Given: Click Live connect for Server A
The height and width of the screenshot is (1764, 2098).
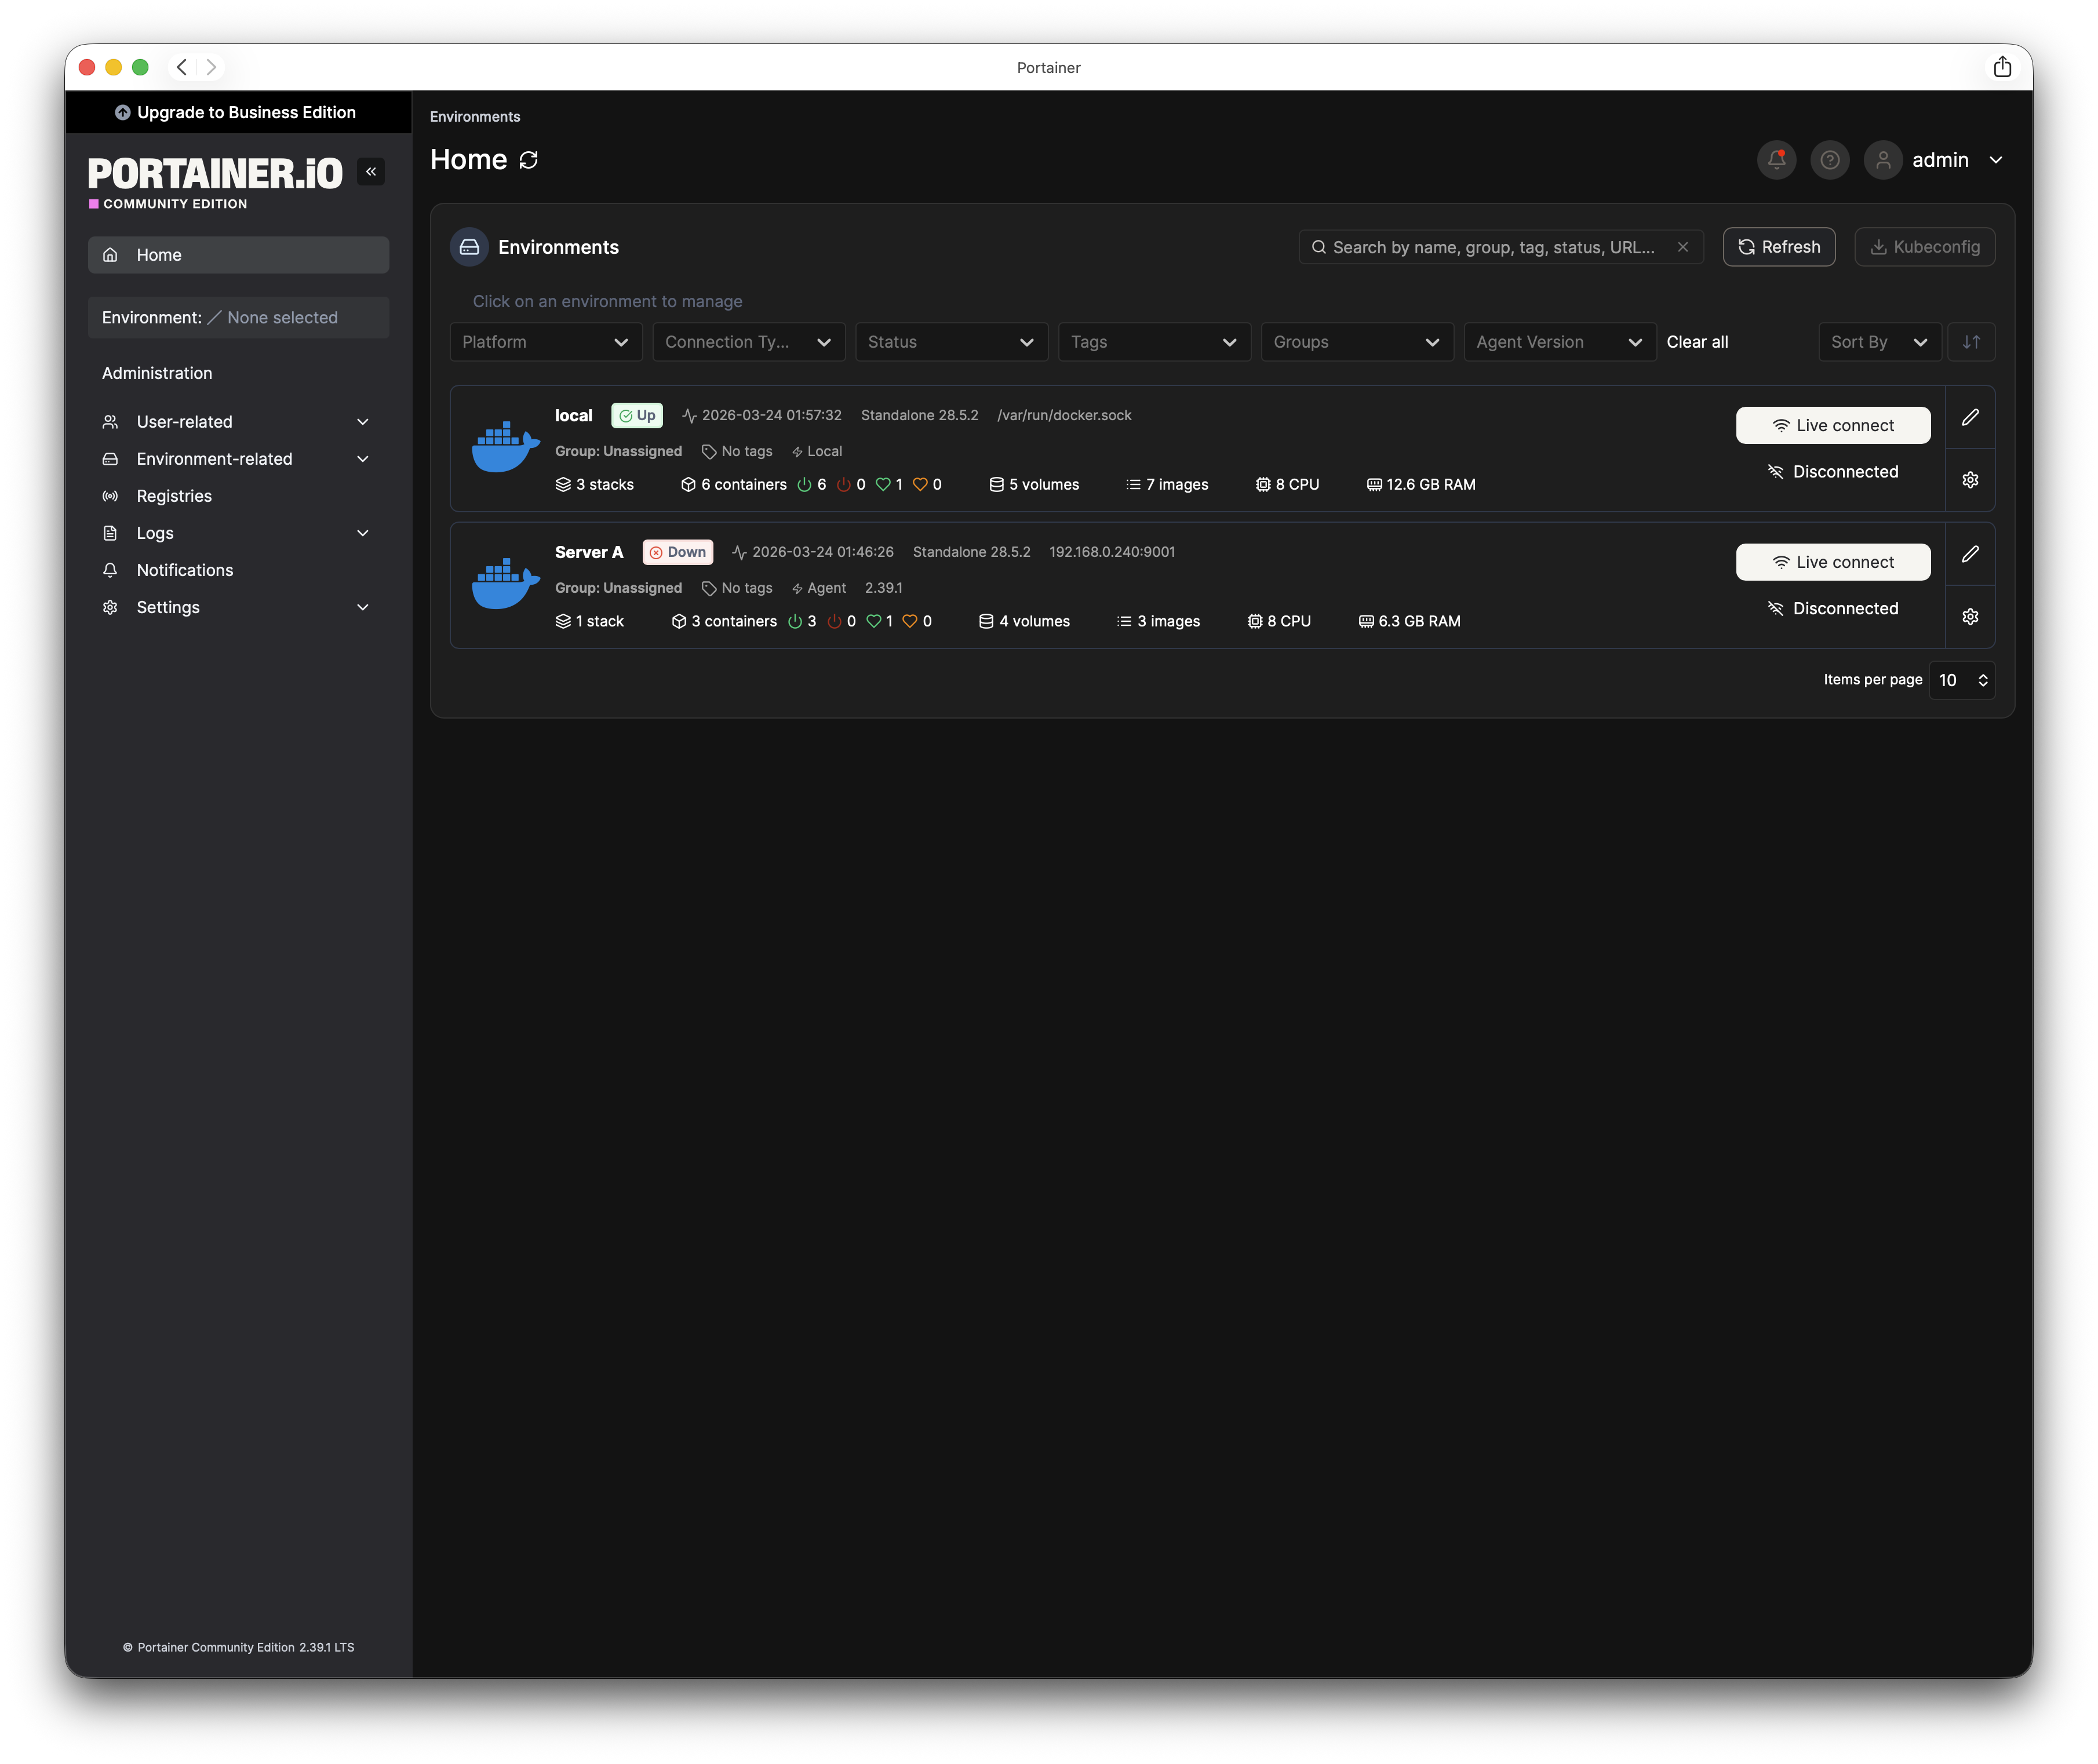Looking at the screenshot, I should [x=1832, y=562].
